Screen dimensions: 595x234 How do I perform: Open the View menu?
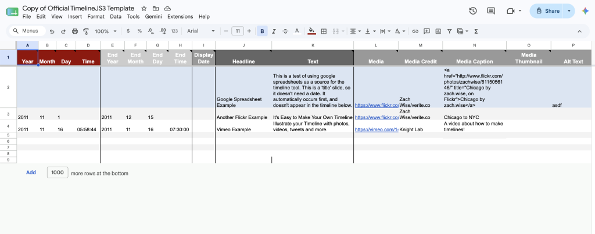57,17
